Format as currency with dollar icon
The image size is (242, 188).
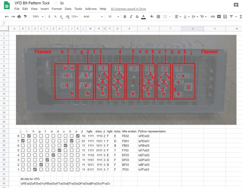tap(49, 17)
